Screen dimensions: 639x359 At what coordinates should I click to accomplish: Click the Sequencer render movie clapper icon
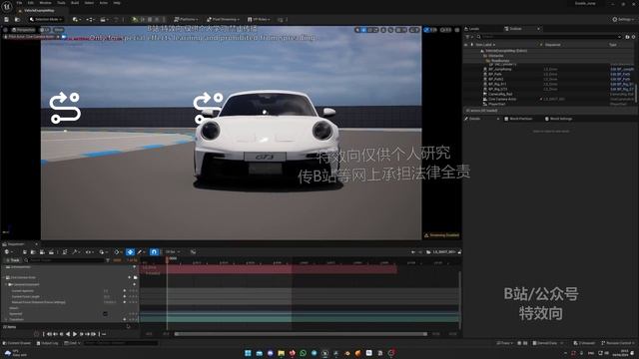click(x=51, y=252)
